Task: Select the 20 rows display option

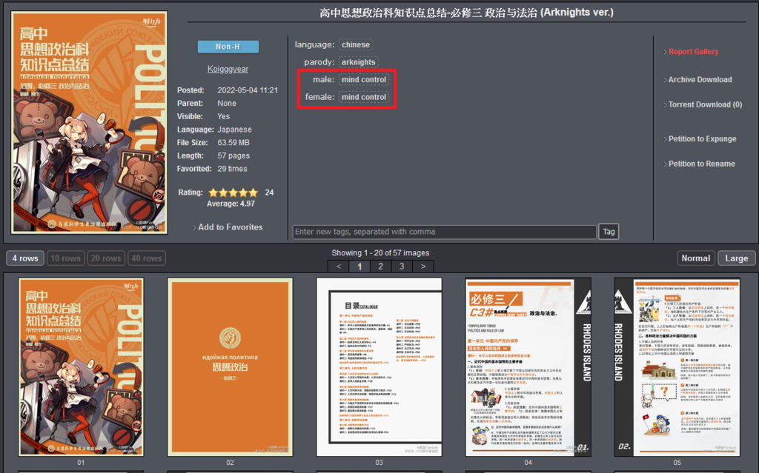Action: (106, 258)
